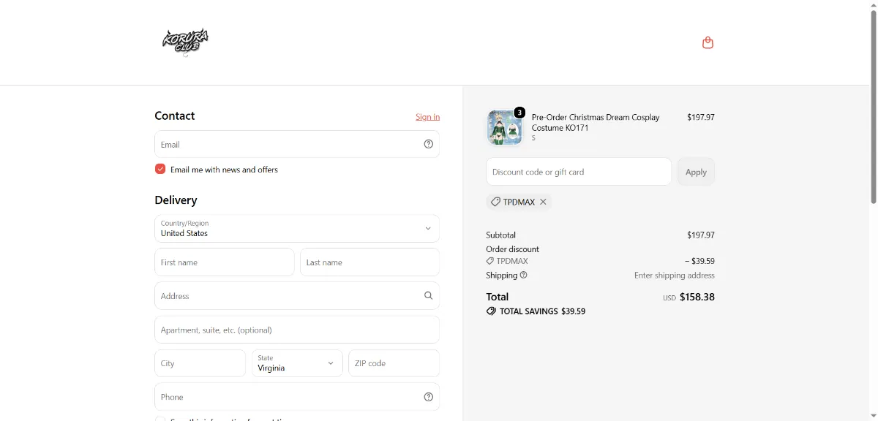Click the phone field help icon
The width and height of the screenshot is (878, 421).
[429, 397]
